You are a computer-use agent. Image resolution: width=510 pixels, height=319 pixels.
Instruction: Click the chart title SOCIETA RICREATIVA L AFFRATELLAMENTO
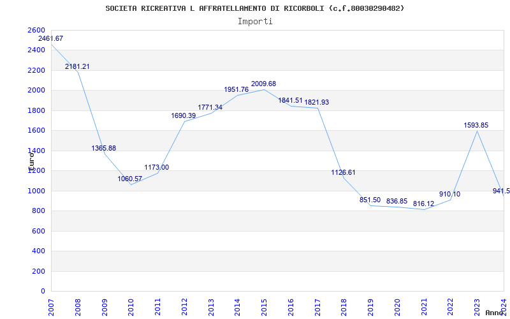255,8
